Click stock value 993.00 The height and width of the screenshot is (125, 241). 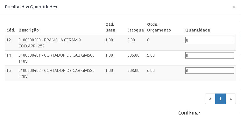pyautogui.click(x=133, y=71)
